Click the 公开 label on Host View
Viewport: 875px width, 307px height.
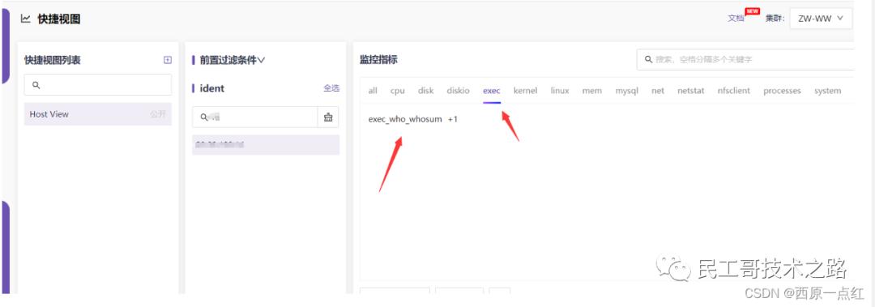(158, 114)
